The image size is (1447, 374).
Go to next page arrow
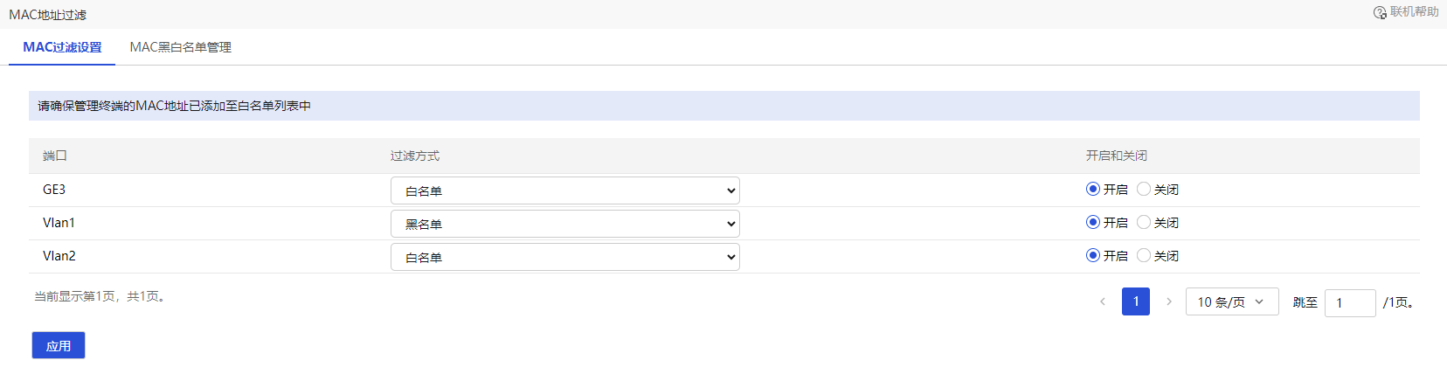(x=1169, y=301)
